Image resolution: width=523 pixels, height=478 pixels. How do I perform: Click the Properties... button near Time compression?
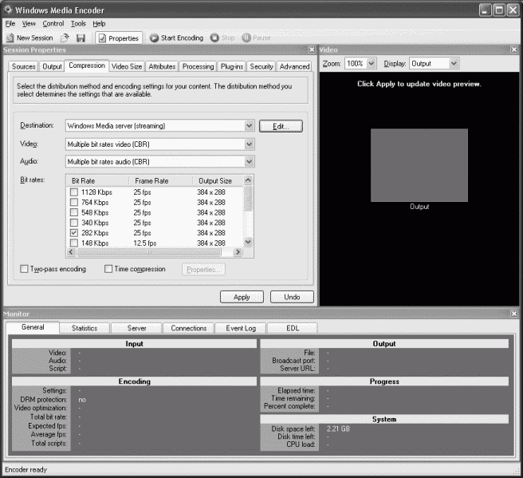tap(203, 270)
